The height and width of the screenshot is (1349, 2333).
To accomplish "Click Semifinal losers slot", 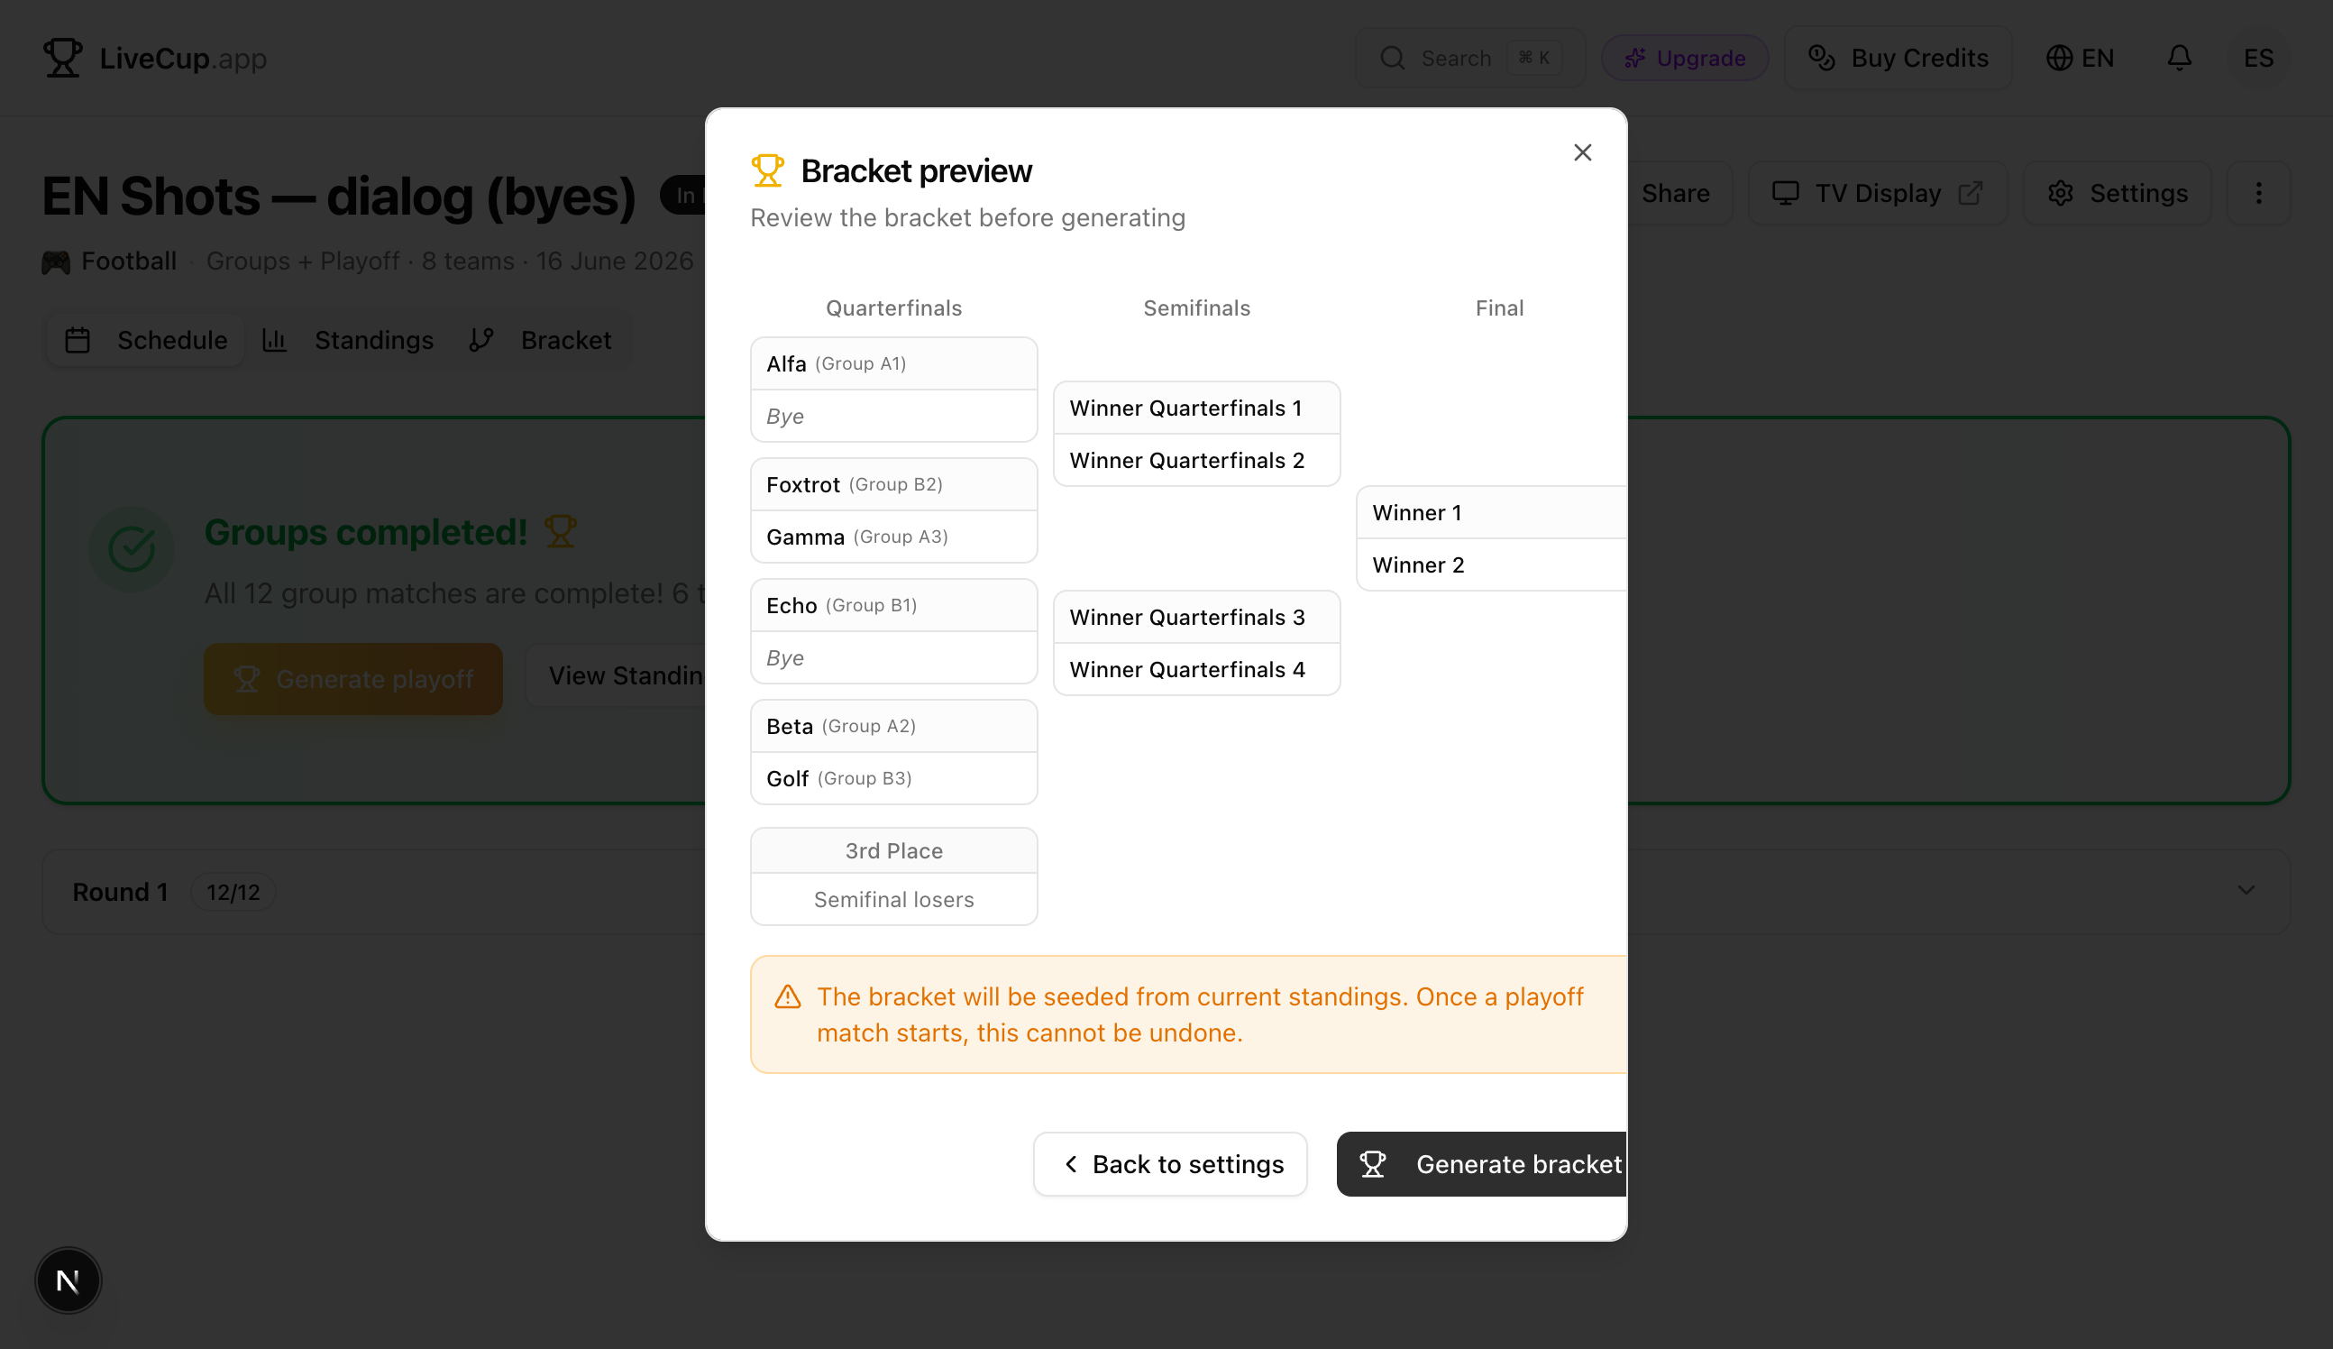I will point(893,899).
